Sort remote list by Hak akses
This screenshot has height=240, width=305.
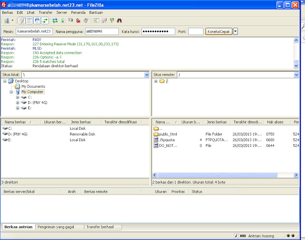[278, 122]
